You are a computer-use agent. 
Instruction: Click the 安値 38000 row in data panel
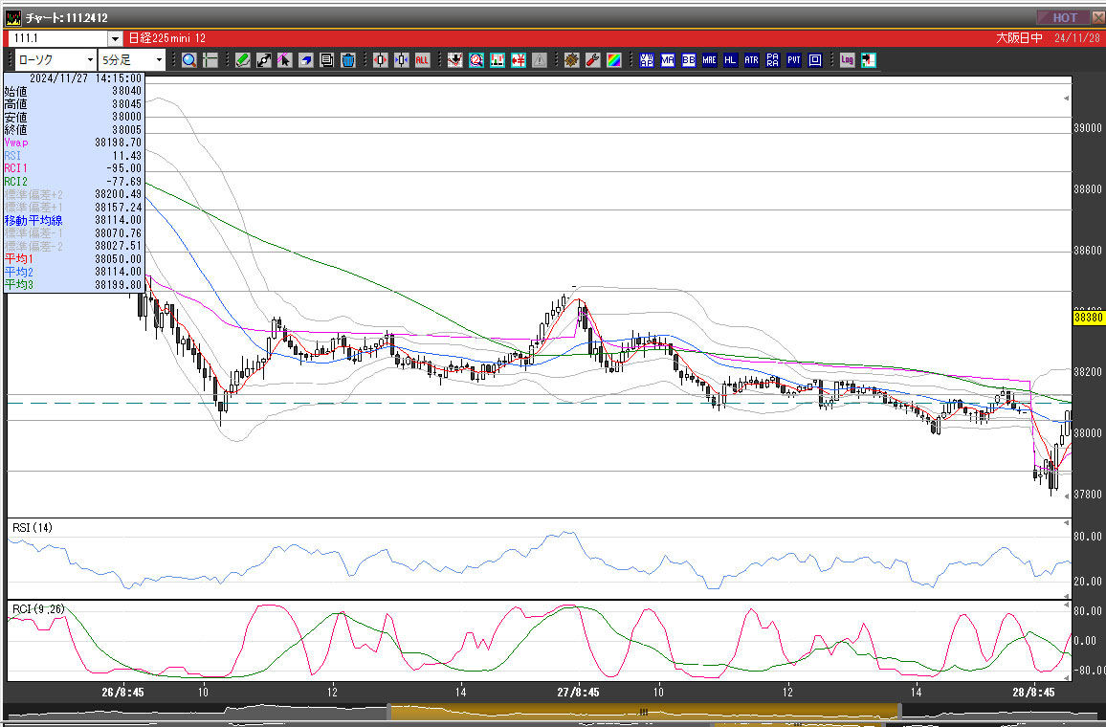(x=73, y=117)
